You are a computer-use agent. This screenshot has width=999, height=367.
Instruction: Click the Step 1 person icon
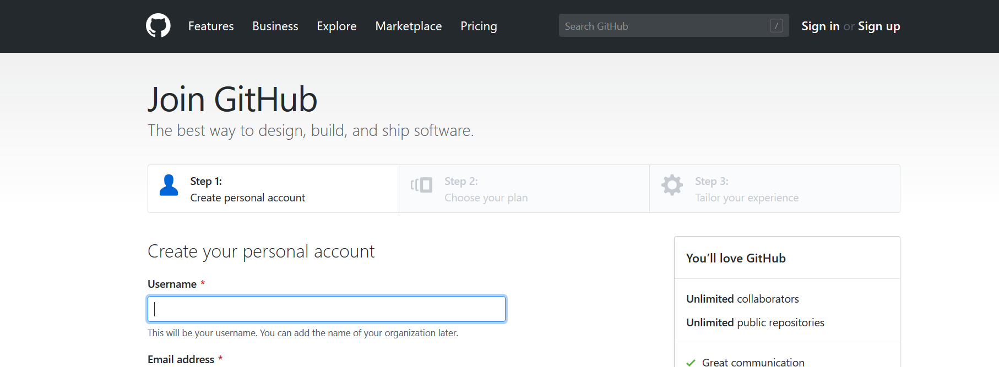[x=169, y=185]
